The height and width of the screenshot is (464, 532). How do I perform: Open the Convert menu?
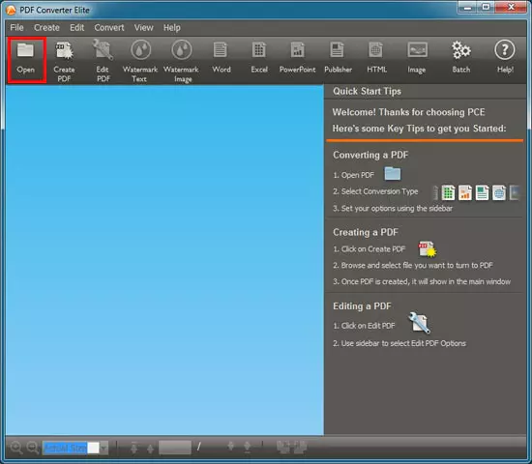click(109, 27)
